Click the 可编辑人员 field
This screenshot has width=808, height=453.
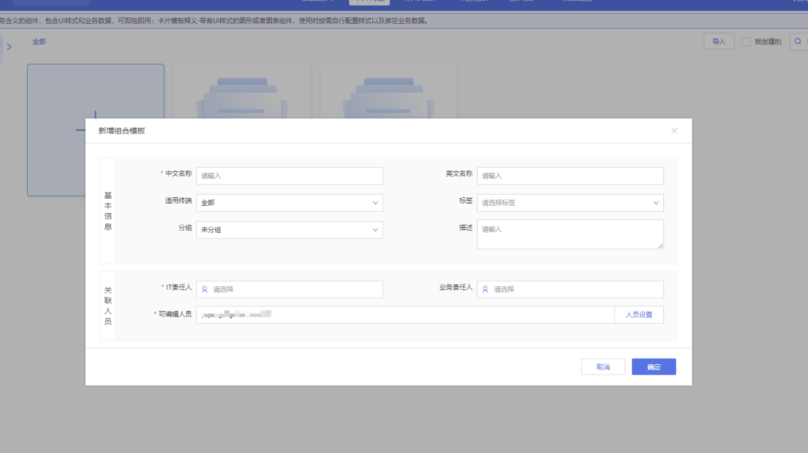[406, 314]
